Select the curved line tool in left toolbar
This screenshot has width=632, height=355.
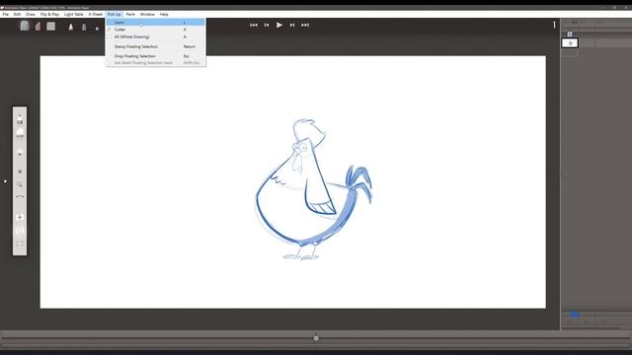(x=20, y=197)
